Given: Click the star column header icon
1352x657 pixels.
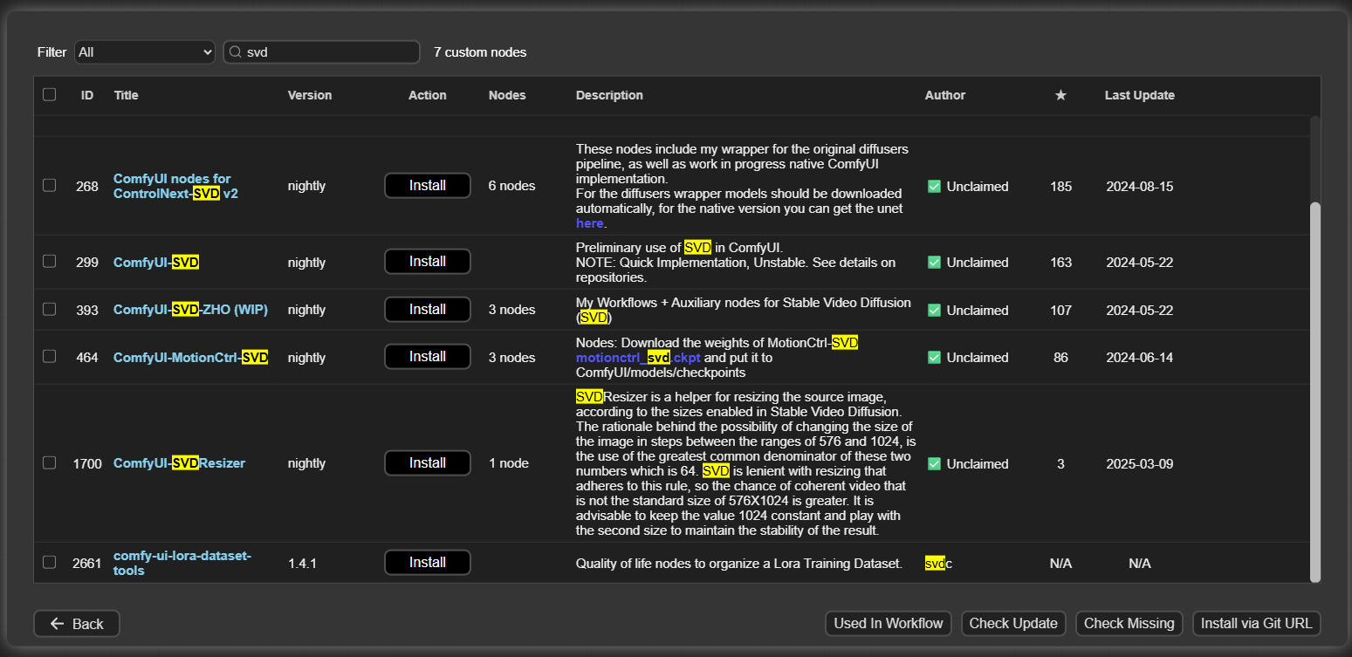Looking at the screenshot, I should tap(1060, 95).
